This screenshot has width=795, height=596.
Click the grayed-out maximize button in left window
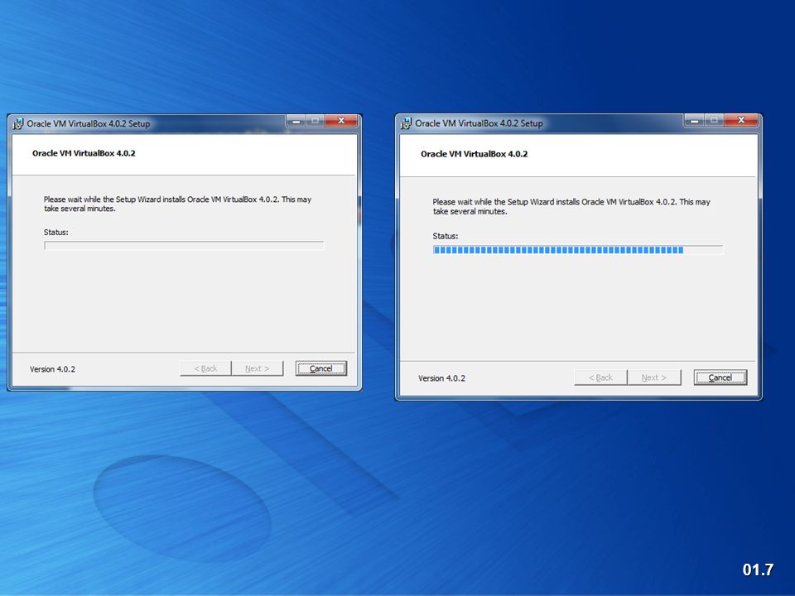316,121
